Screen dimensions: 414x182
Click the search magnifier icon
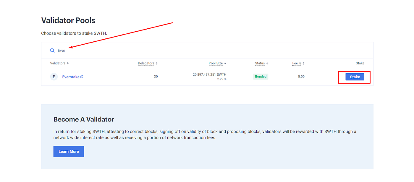click(52, 51)
